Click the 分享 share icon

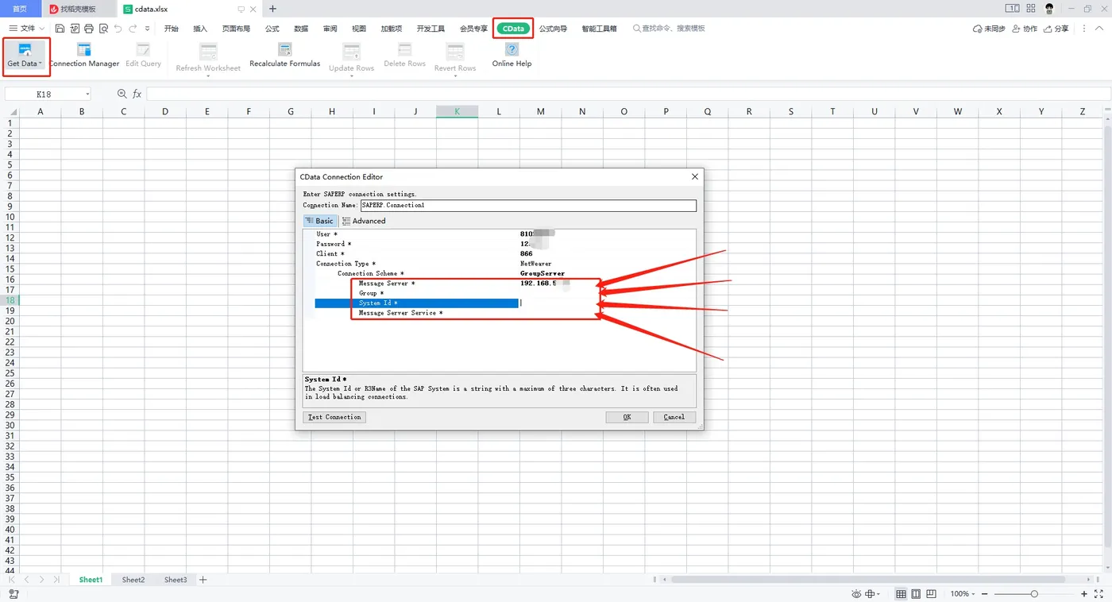point(1048,29)
